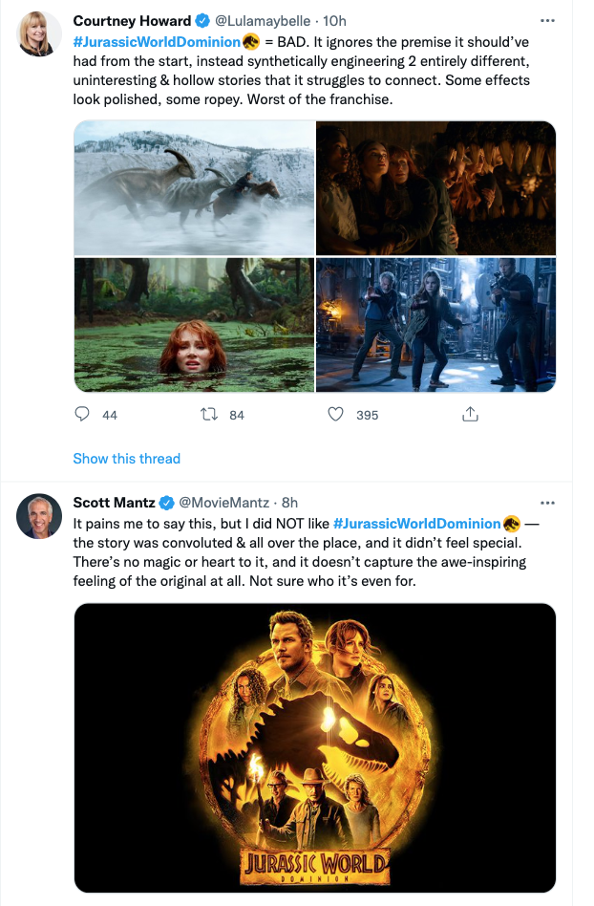Viewport: 594px width, 906px height.
Task: Open more options on Scott Mantz's tweet
Action: click(547, 502)
